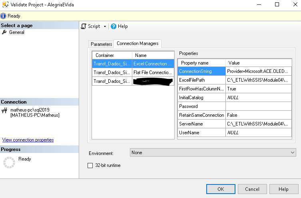Click the Help button at bottom
Image resolution: width=301 pixels, height=198 pixels.
(x=283, y=189)
